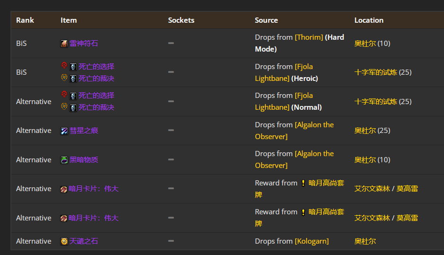Open 十字军的试炼 location link in BiS row

coord(375,72)
